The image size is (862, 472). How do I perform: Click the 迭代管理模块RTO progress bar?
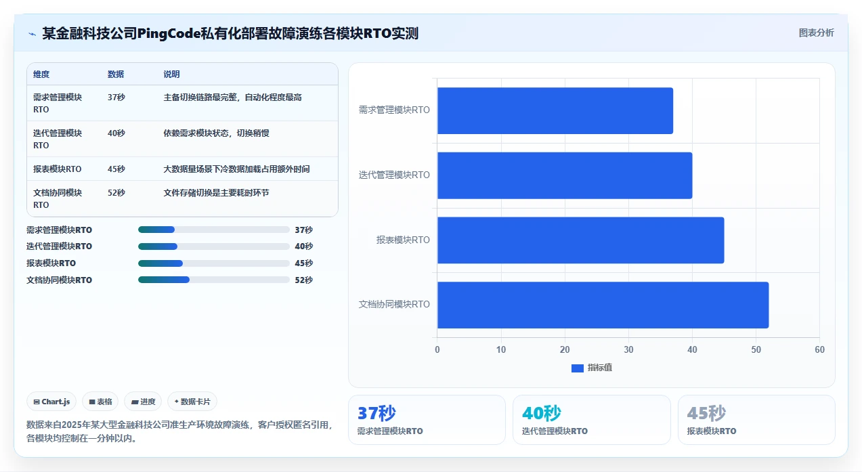[213, 246]
